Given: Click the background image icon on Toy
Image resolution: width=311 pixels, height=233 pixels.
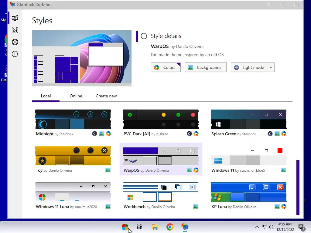Looking at the screenshot, I should (x=108, y=170).
